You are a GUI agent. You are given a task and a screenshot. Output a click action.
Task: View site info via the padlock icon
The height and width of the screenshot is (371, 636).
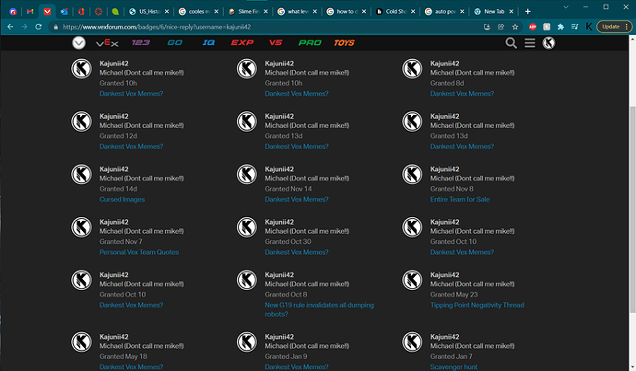(x=56, y=27)
